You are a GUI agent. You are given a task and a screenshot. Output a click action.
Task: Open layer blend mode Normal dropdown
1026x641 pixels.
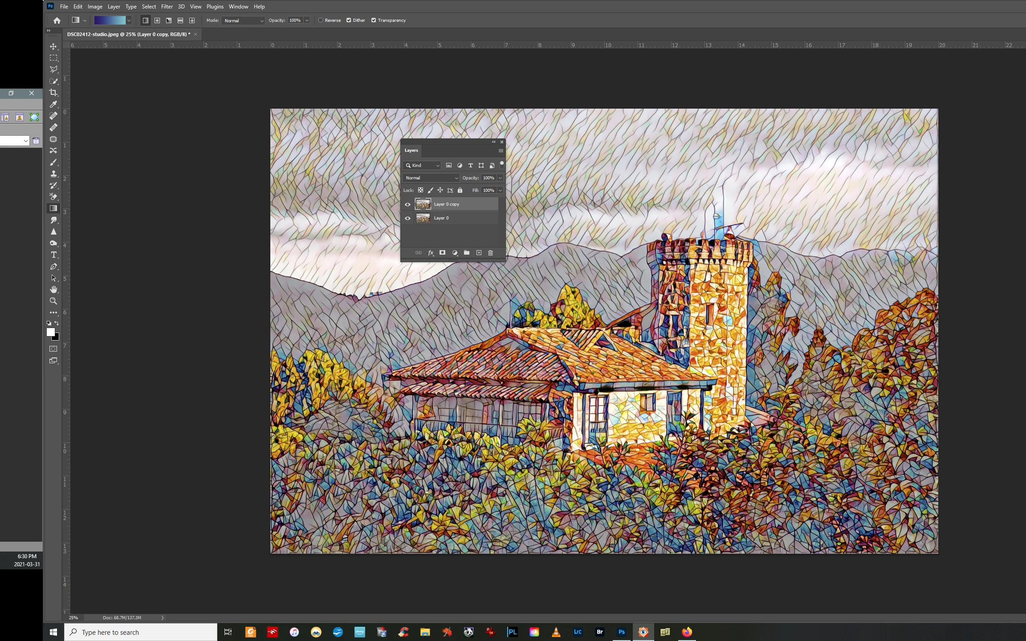click(x=431, y=178)
